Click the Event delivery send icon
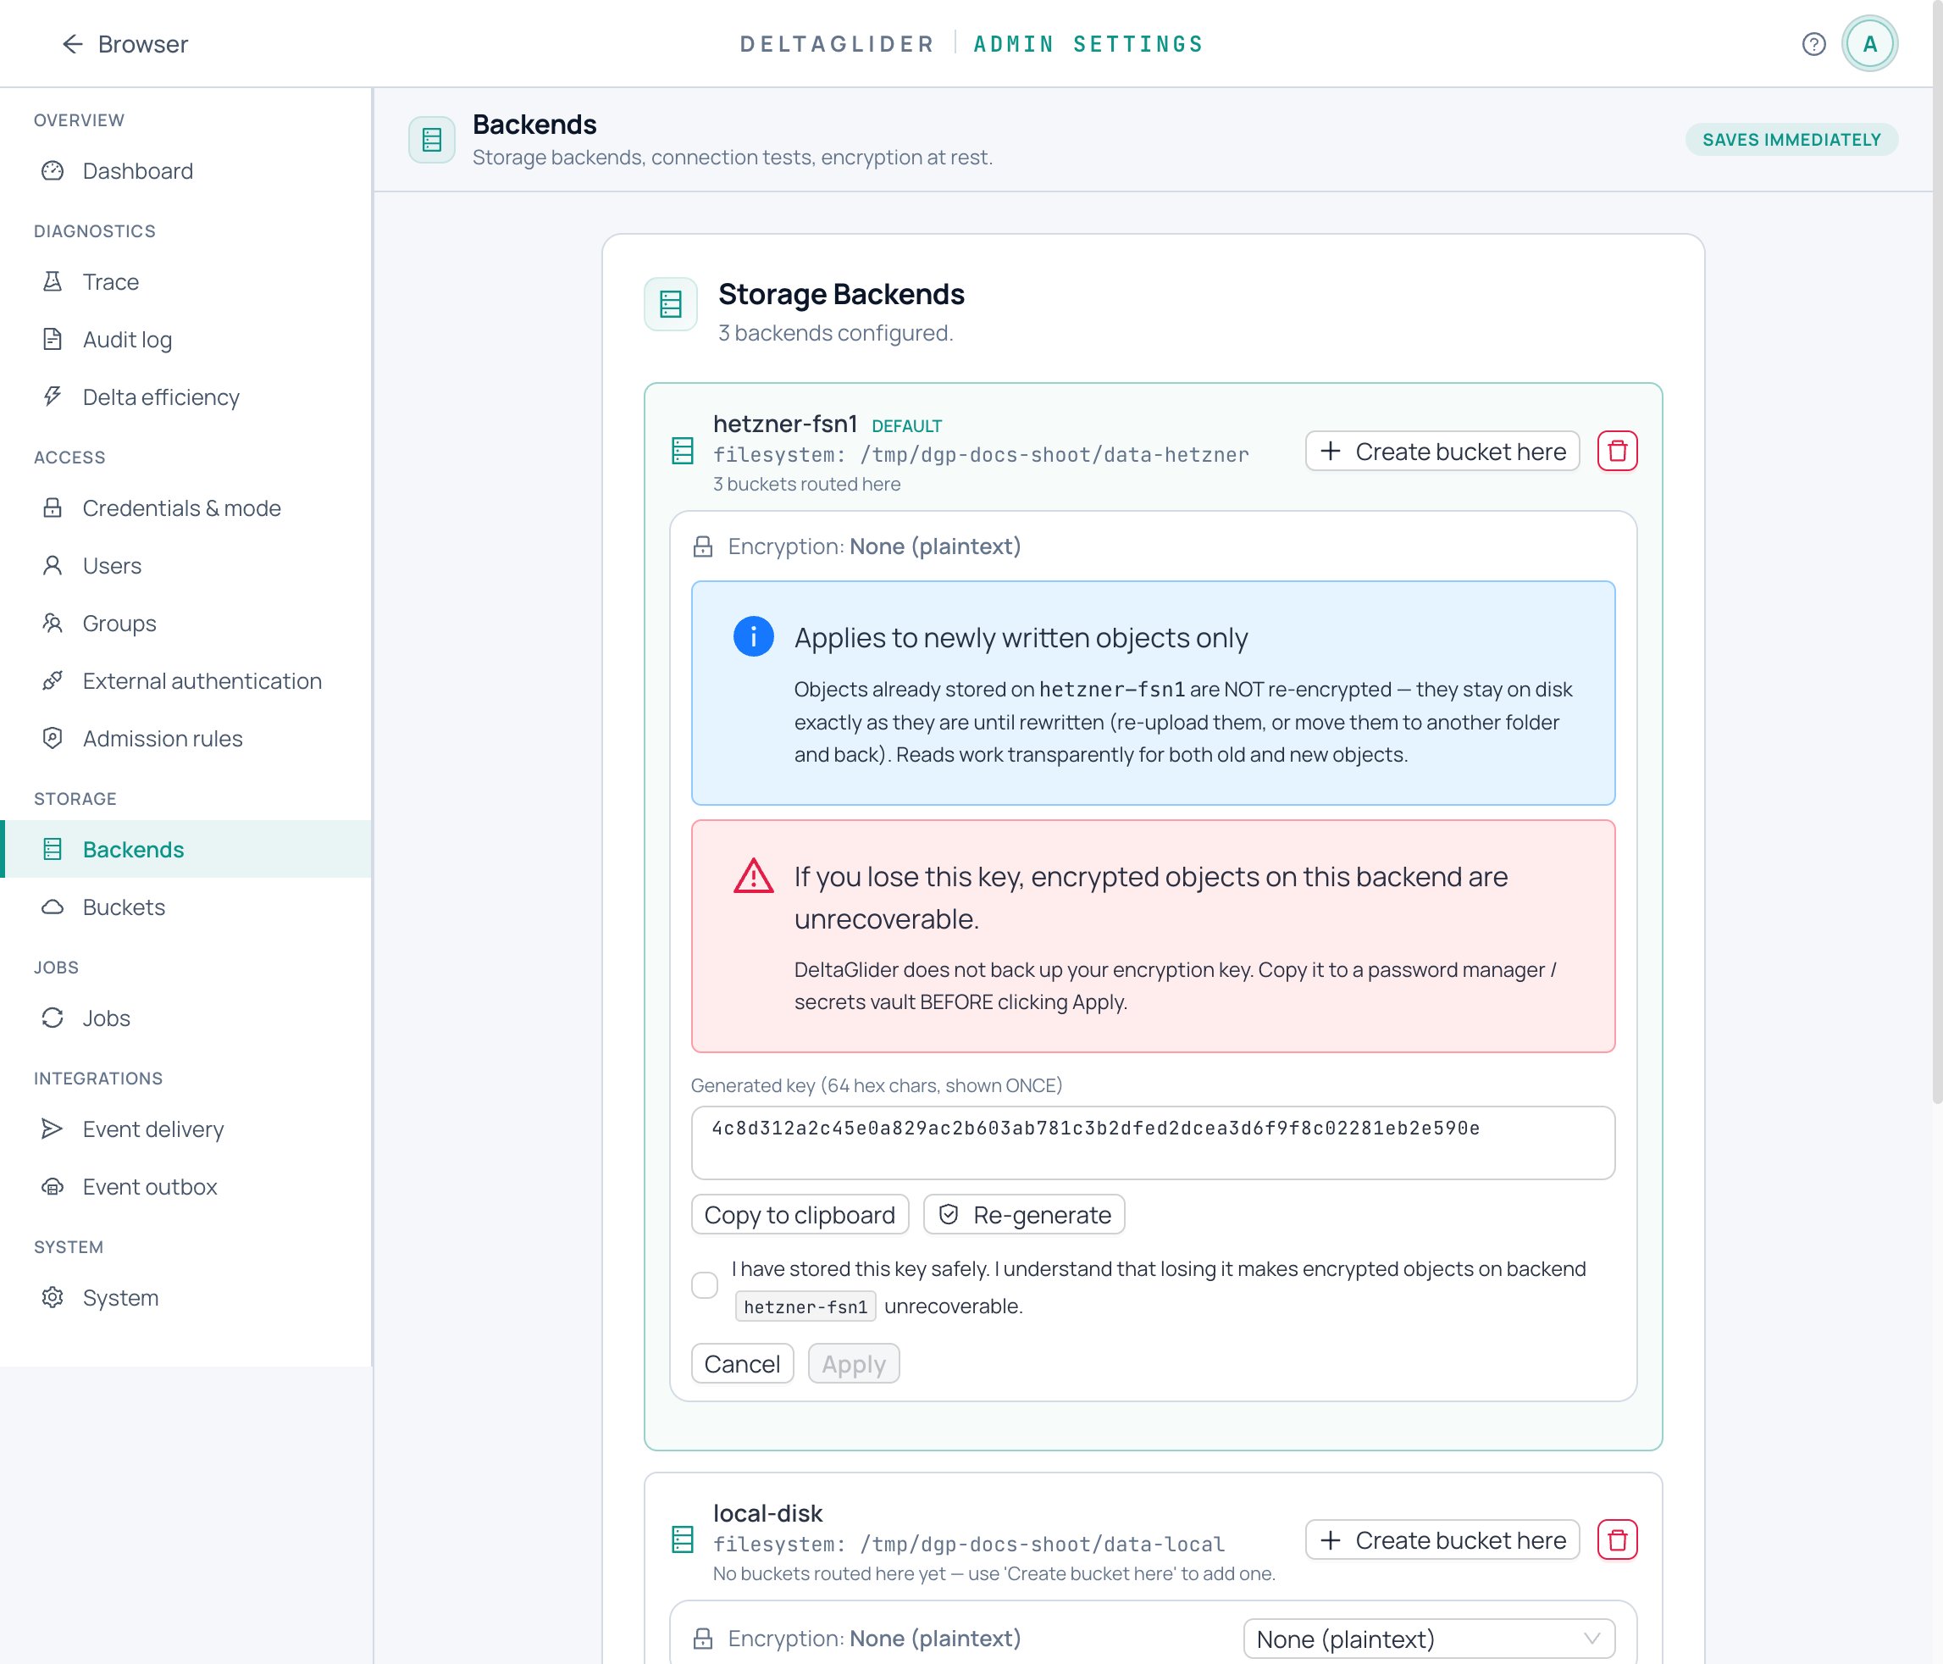1943x1664 pixels. (x=53, y=1129)
